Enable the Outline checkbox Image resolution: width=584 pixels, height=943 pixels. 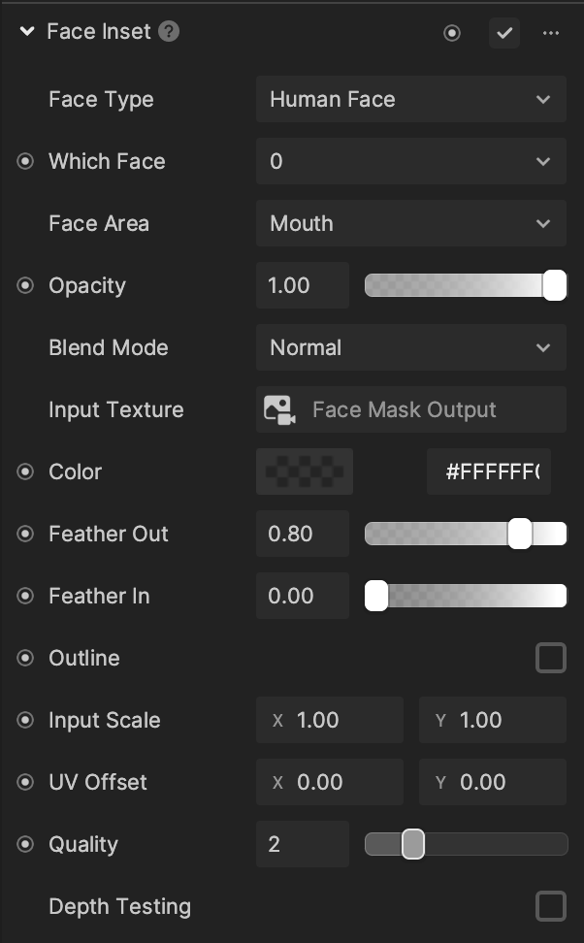pyautogui.click(x=551, y=658)
